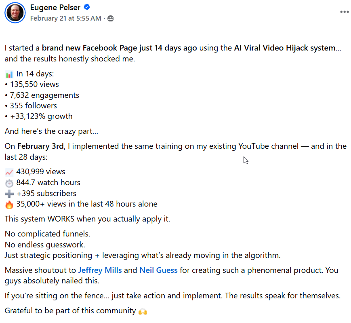Open the post options ellipsis menu
Image resolution: width=351 pixels, height=323 pixels.
click(344, 12)
